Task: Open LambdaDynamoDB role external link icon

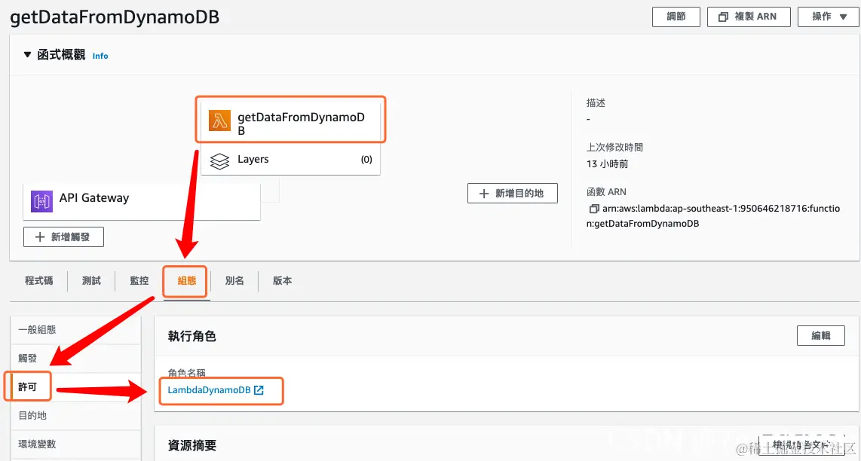Action: coord(259,390)
